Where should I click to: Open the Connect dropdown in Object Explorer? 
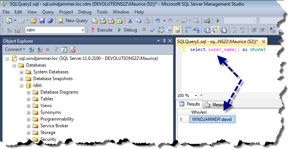click(15, 49)
